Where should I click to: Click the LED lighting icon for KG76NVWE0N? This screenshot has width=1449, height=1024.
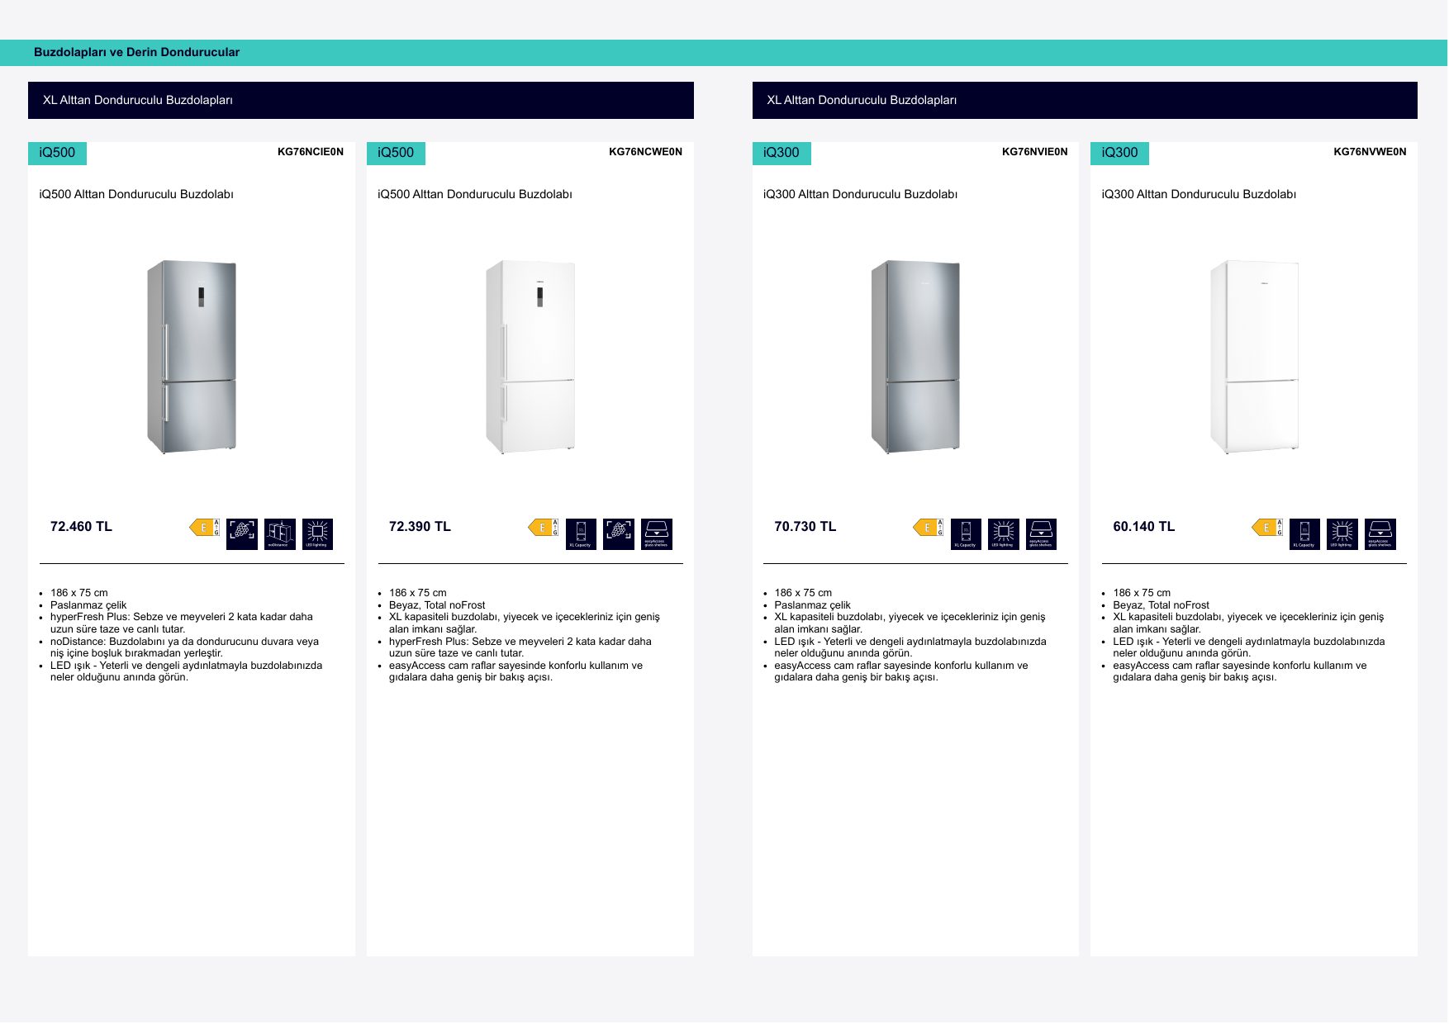[x=1342, y=534]
